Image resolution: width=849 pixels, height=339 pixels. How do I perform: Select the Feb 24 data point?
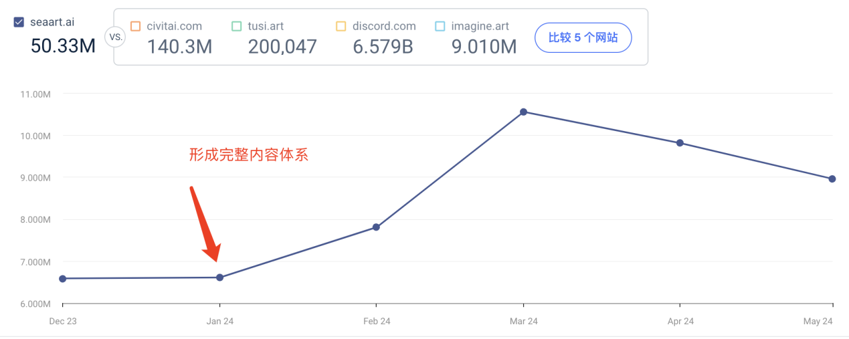pos(376,227)
